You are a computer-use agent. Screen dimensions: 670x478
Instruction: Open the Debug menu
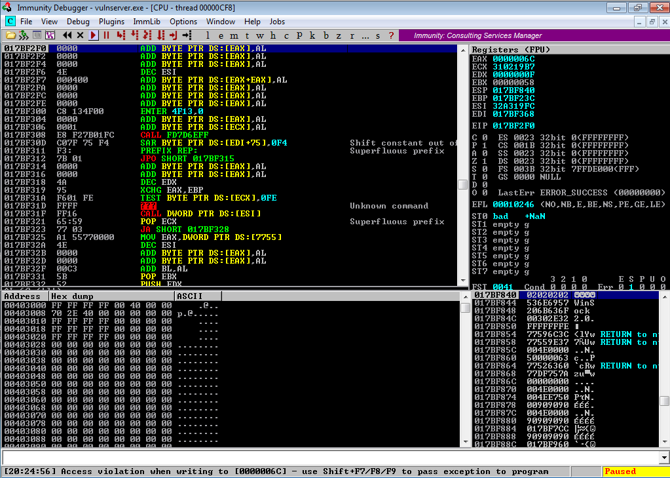click(x=78, y=22)
